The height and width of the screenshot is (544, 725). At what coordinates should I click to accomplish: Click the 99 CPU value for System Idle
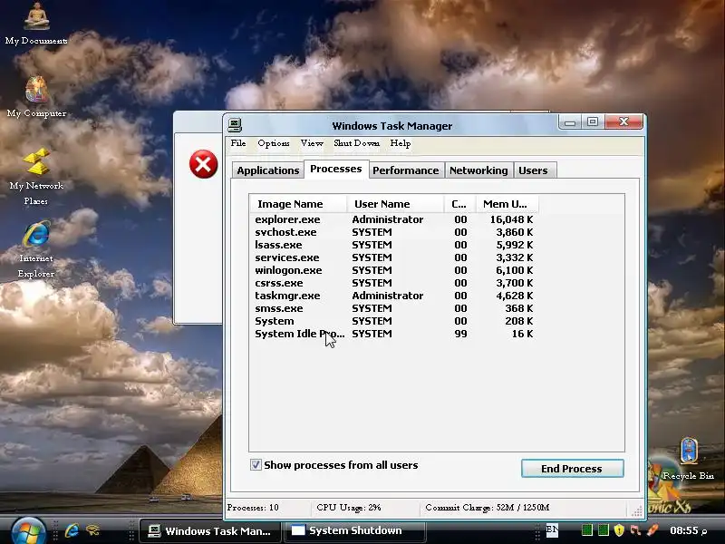[460, 334]
